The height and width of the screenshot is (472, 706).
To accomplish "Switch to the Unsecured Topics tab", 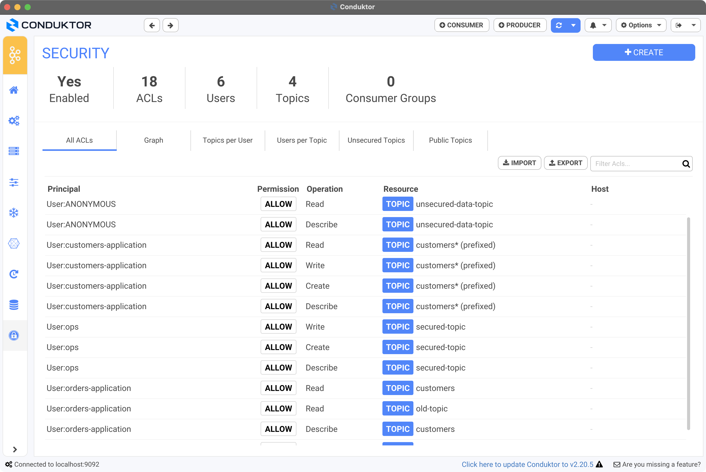I will [376, 140].
